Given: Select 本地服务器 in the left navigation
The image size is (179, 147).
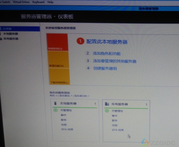Looking at the screenshot, I should (x=11, y=34).
